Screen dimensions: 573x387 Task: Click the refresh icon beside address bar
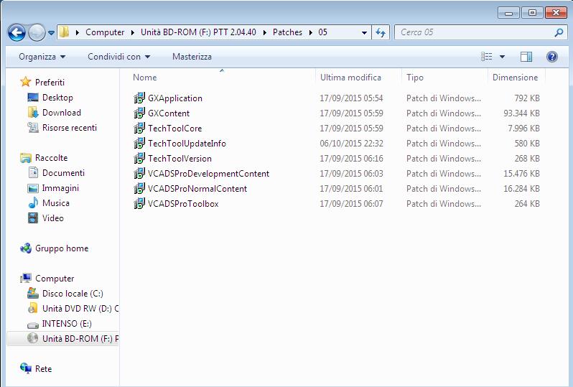click(x=381, y=32)
